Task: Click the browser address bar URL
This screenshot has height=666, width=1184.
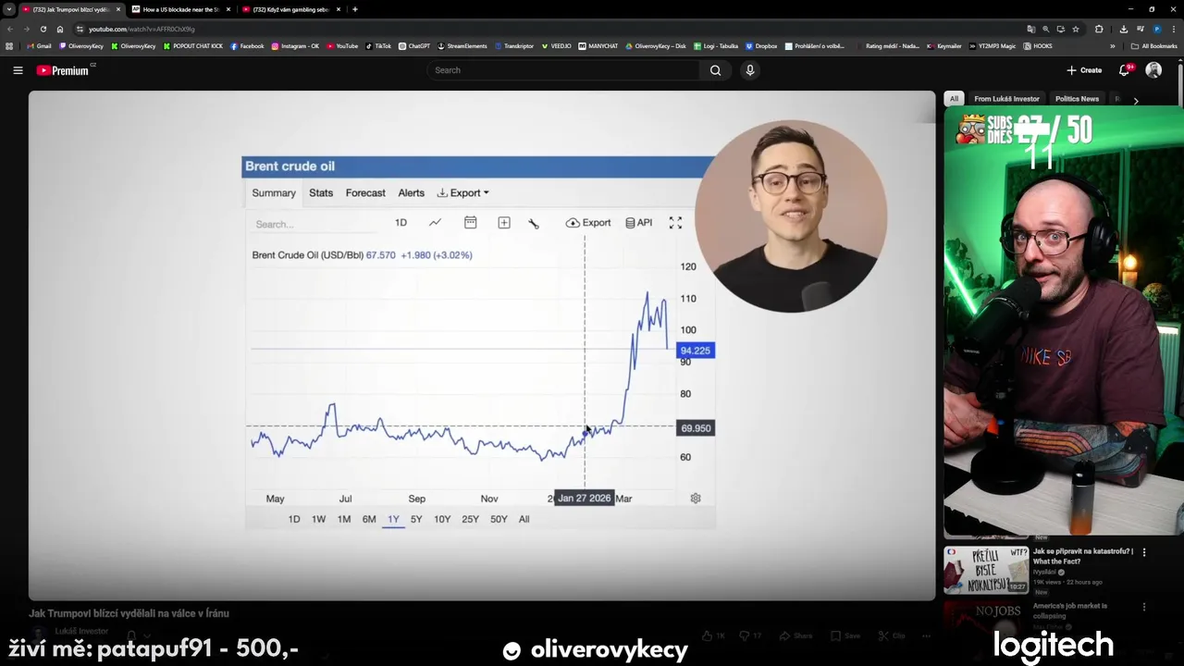Action: (x=142, y=29)
